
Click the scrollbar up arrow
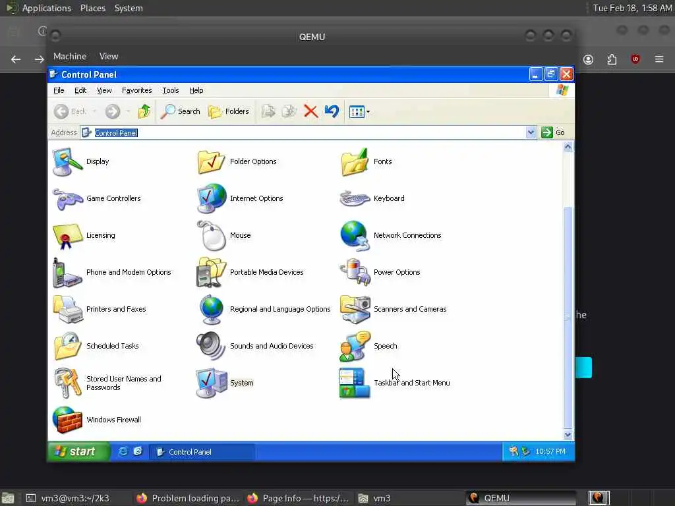[568, 147]
